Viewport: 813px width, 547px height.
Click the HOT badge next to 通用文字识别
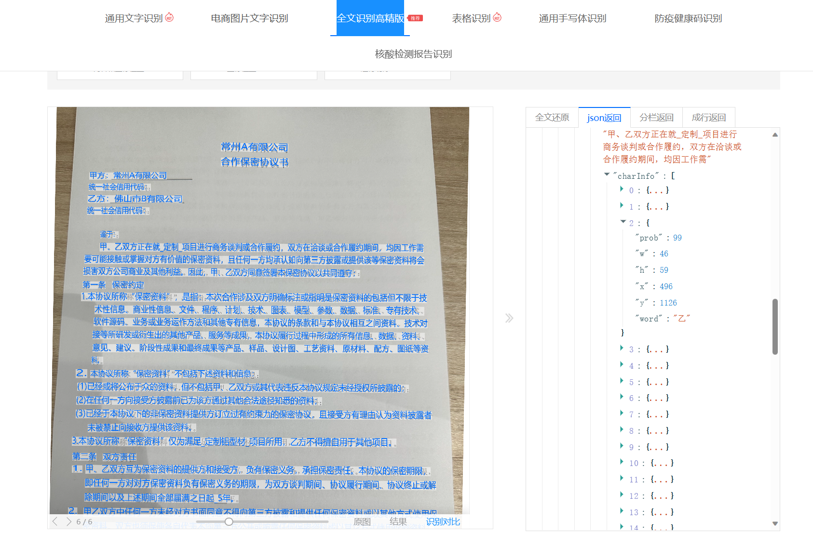click(169, 17)
